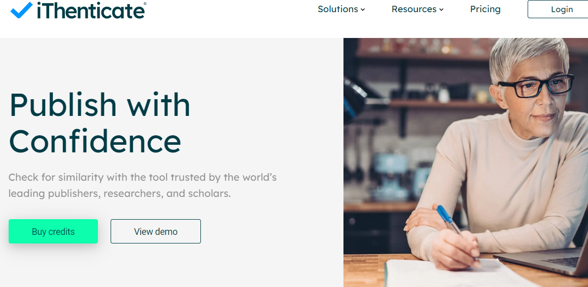Click the Publish with Confidence heading
The image size is (588, 287).
[99, 122]
